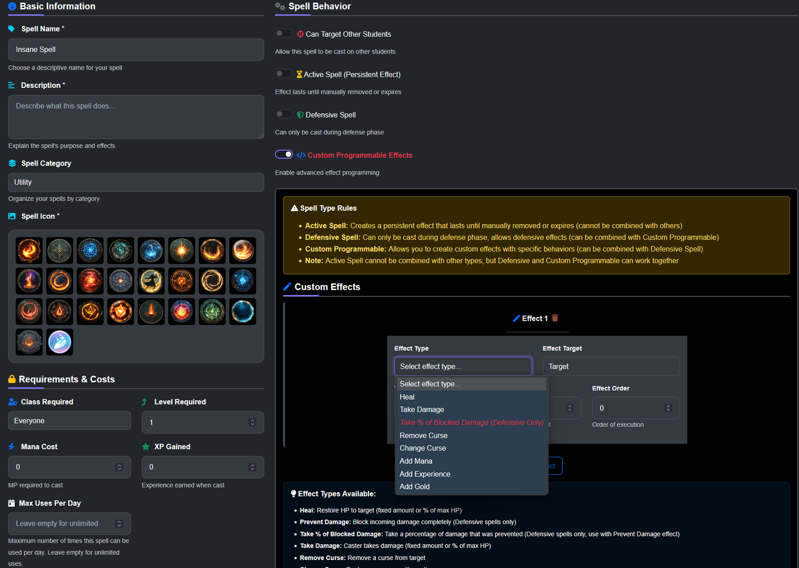Enable Can Target Other Students toggle
799x568 pixels.
pos(284,33)
